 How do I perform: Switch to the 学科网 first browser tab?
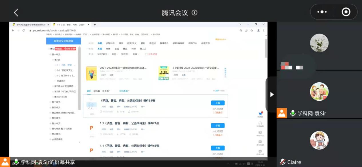(x=30, y=25)
